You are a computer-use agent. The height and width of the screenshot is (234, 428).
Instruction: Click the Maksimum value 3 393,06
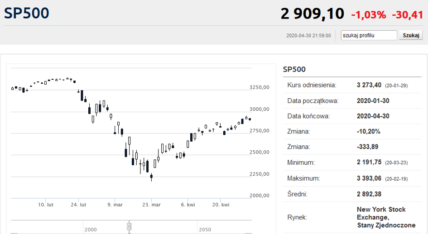pyautogui.click(x=369, y=178)
